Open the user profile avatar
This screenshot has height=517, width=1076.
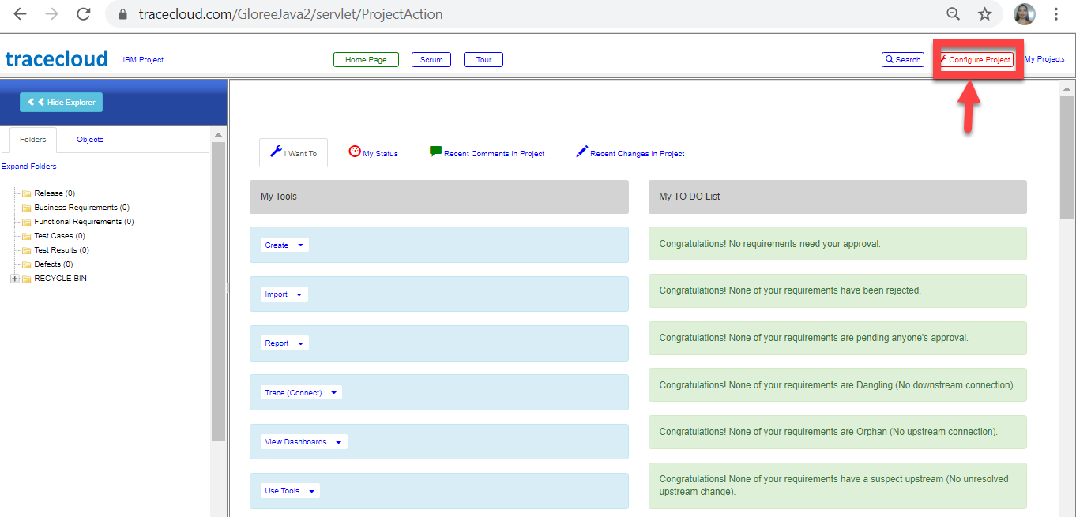pos(1025,14)
